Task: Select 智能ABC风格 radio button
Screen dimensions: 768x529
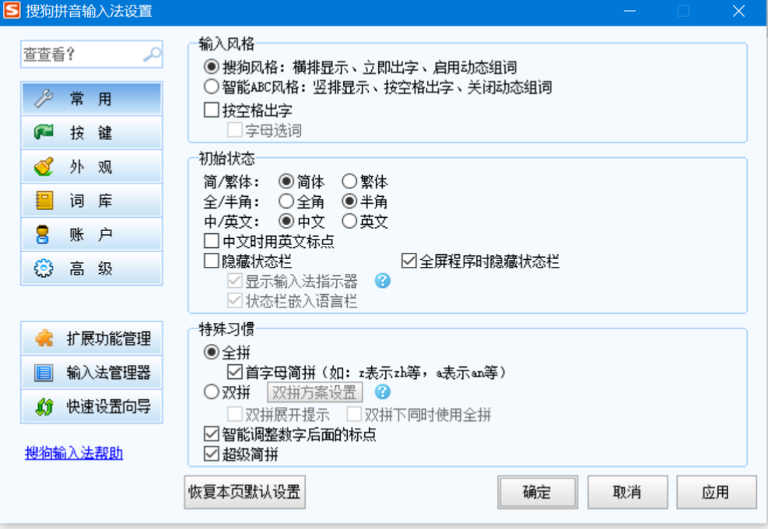Action: click(x=211, y=86)
